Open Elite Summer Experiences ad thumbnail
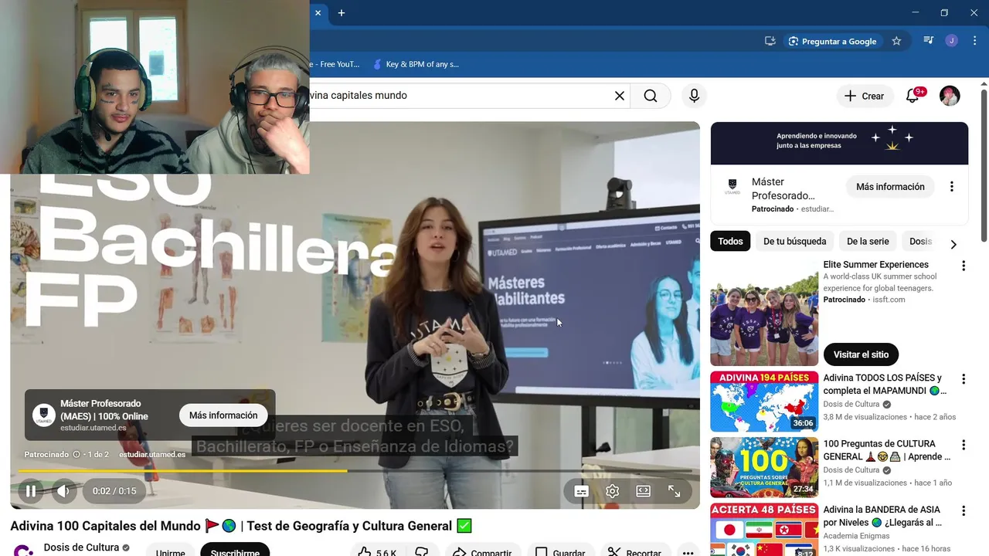989x556 pixels. click(x=764, y=313)
